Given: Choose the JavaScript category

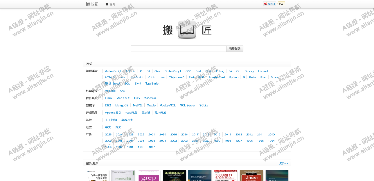Looking at the screenshot, I should point(137,77).
